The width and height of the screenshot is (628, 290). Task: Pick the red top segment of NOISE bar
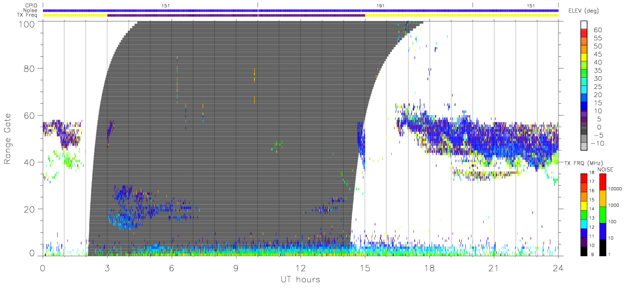(x=602, y=182)
